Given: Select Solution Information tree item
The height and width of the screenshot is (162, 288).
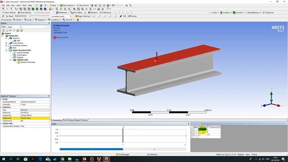Looking at the screenshot, I should click(28, 62).
